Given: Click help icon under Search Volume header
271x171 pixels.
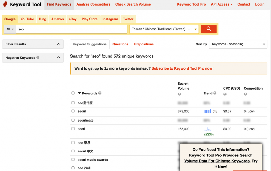Looking at the screenshot, I should pos(179,94).
